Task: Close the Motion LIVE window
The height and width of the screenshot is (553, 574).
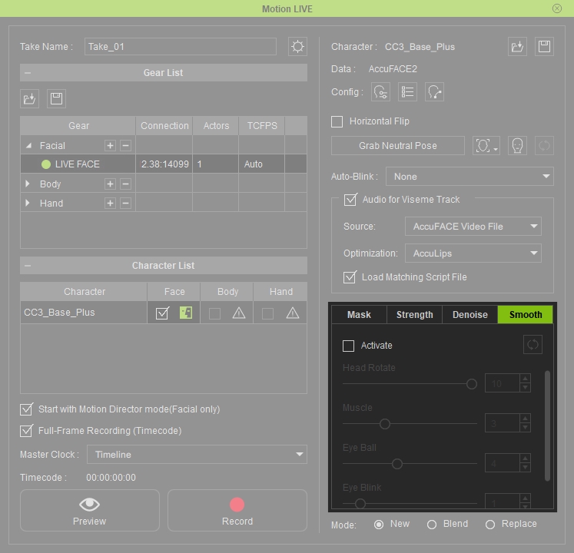Action: click(557, 8)
